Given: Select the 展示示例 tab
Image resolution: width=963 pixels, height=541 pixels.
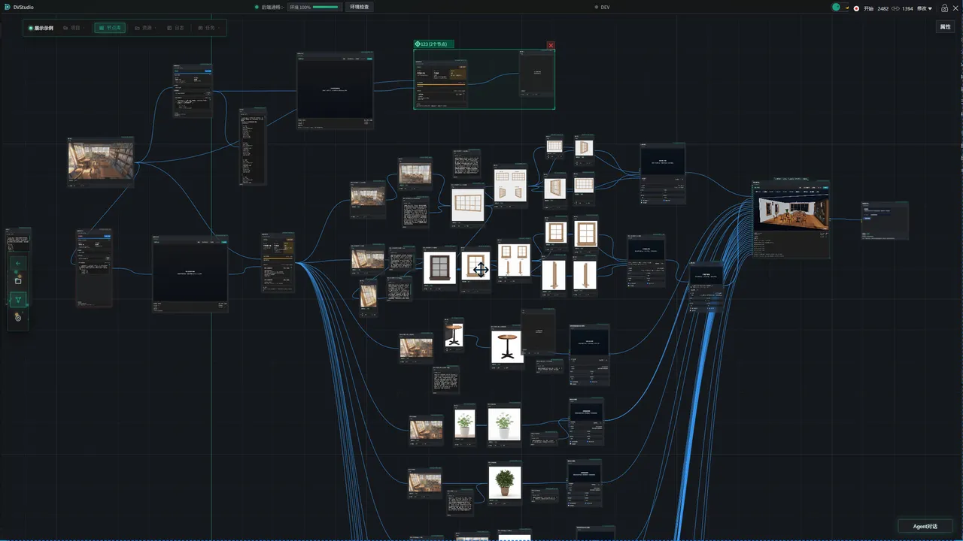Looking at the screenshot, I should coord(41,28).
